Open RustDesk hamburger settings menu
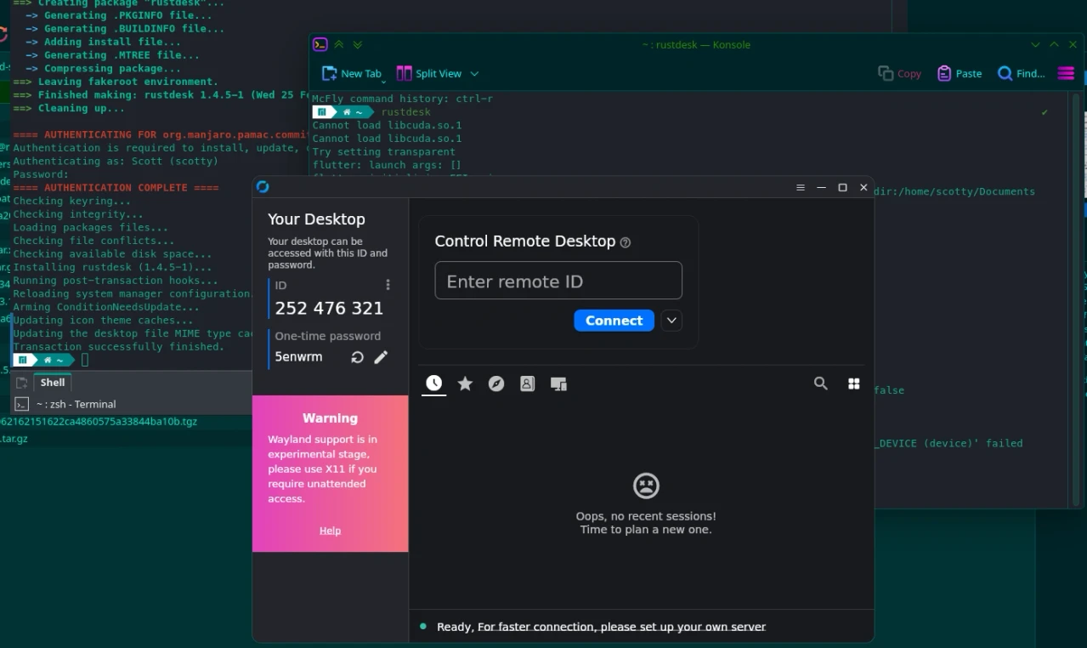1087x648 pixels. [801, 187]
